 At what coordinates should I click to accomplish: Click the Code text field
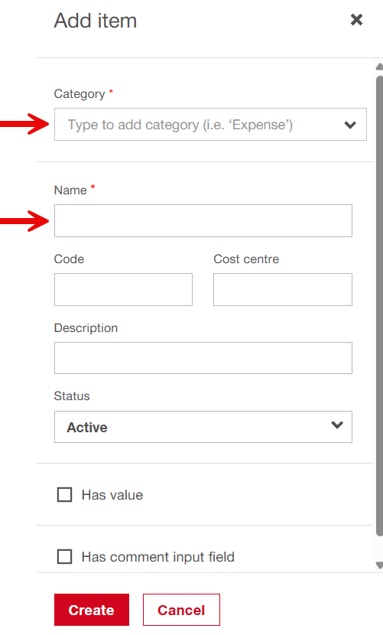click(x=124, y=289)
